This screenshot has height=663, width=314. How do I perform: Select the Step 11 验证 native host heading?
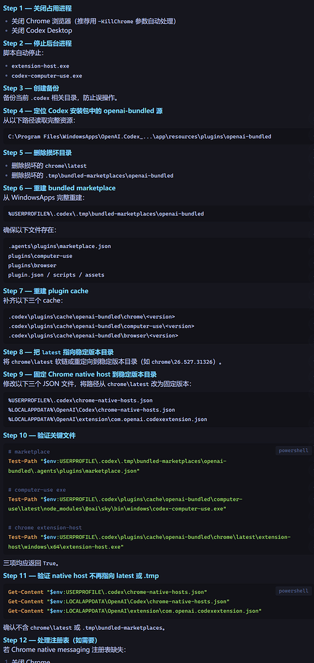(x=81, y=575)
